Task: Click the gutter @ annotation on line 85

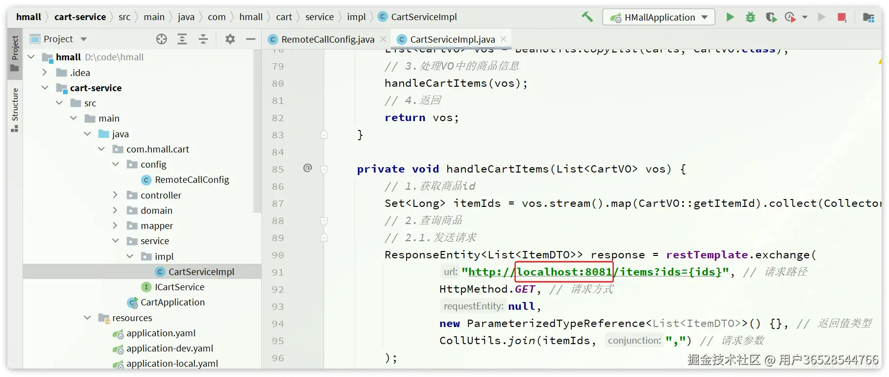Action: tap(307, 168)
